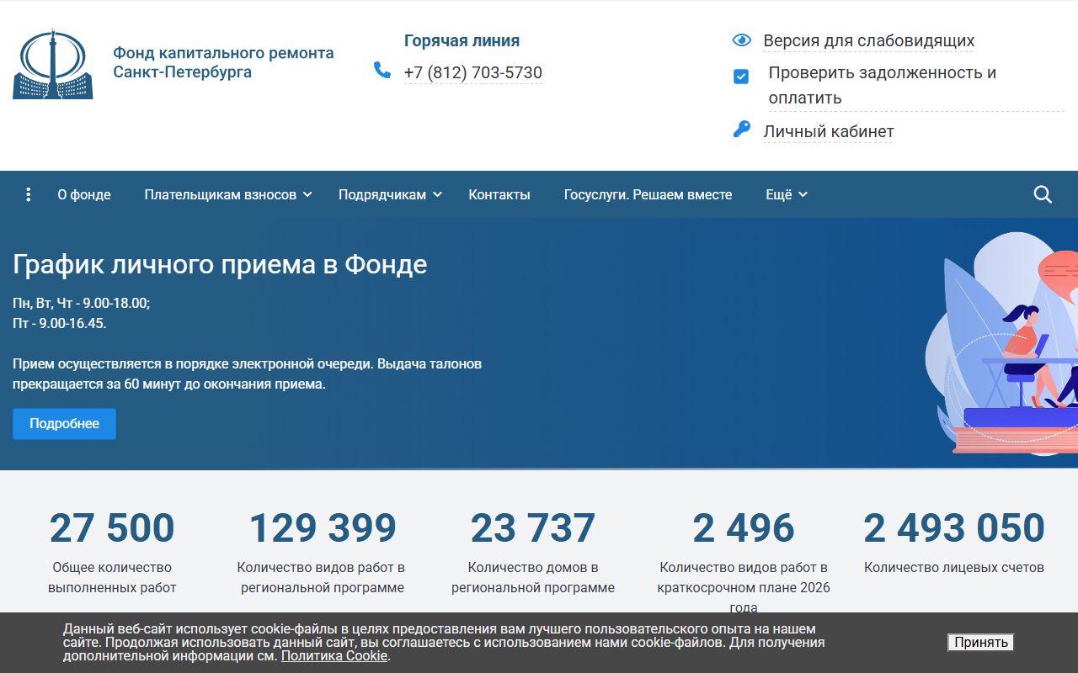Open Подрядчикам menu item
Image resolution: width=1078 pixels, height=673 pixels.
(382, 194)
